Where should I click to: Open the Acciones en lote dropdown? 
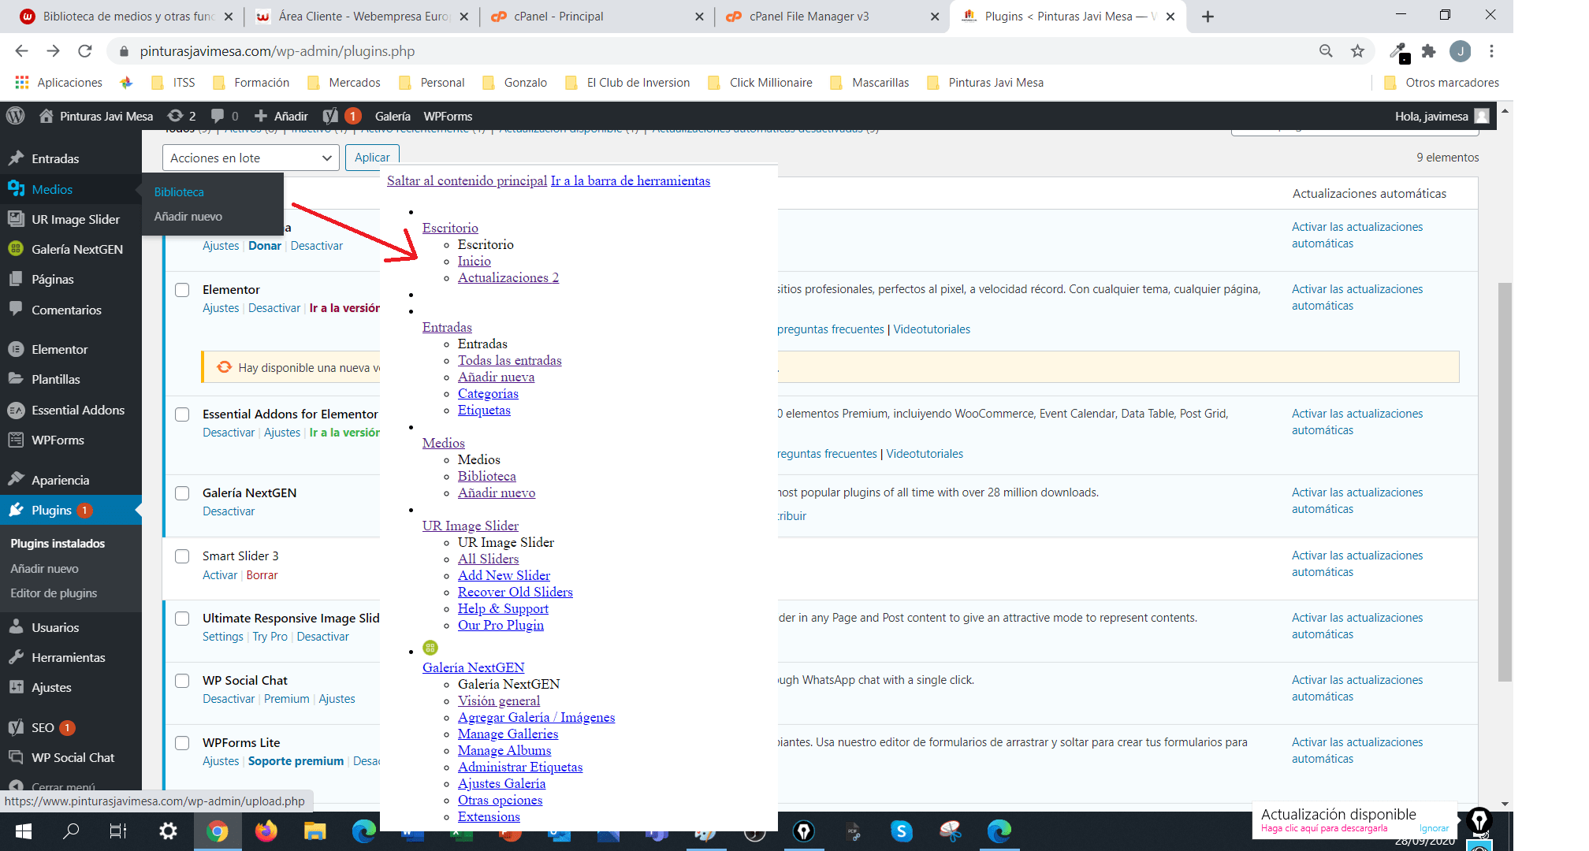click(251, 158)
